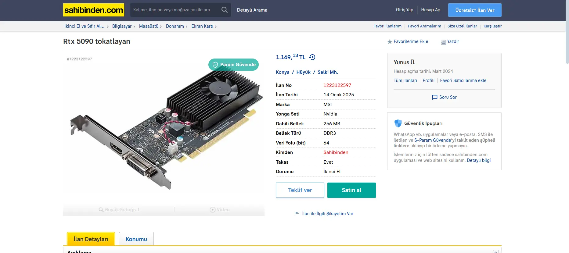This screenshot has height=253, width=569.
Task: Expand the Donanım breadcrumb chevron
Action: pyautogui.click(x=186, y=27)
